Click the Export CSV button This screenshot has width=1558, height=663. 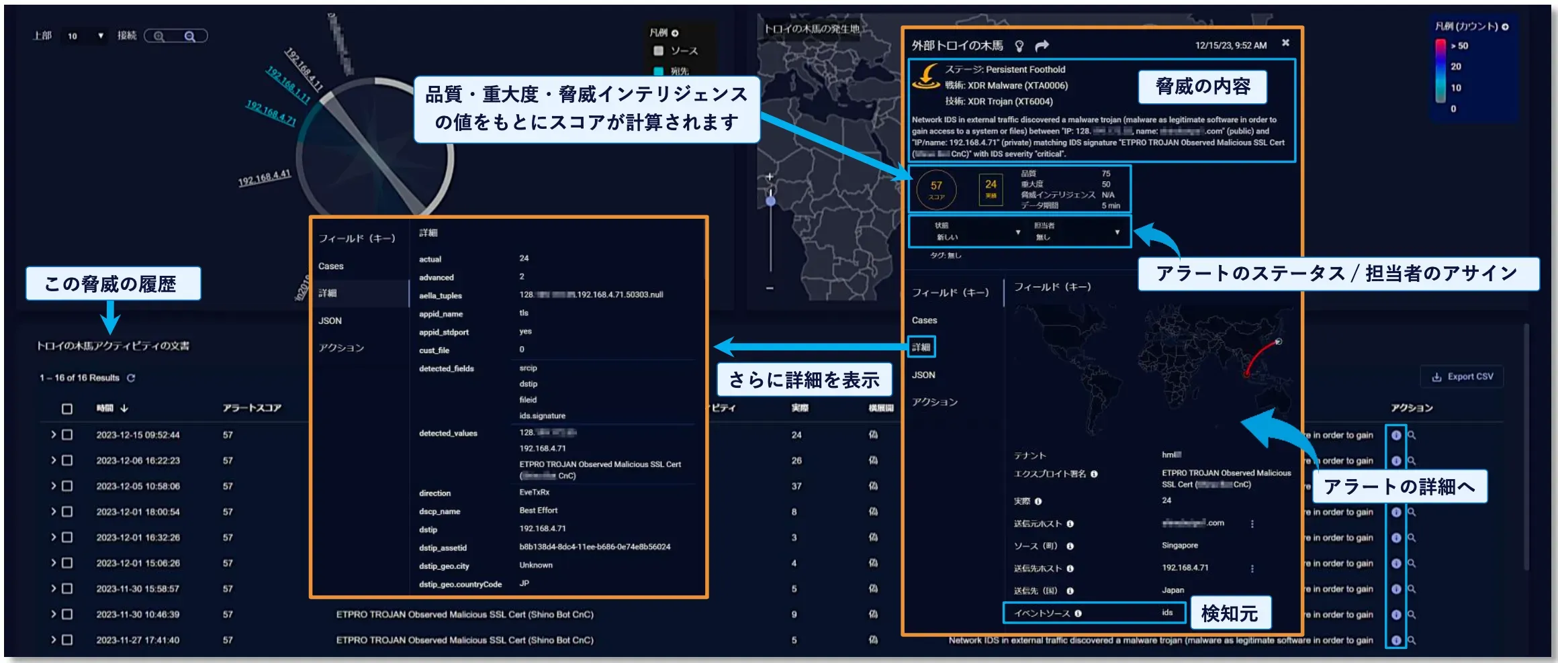(x=1462, y=376)
